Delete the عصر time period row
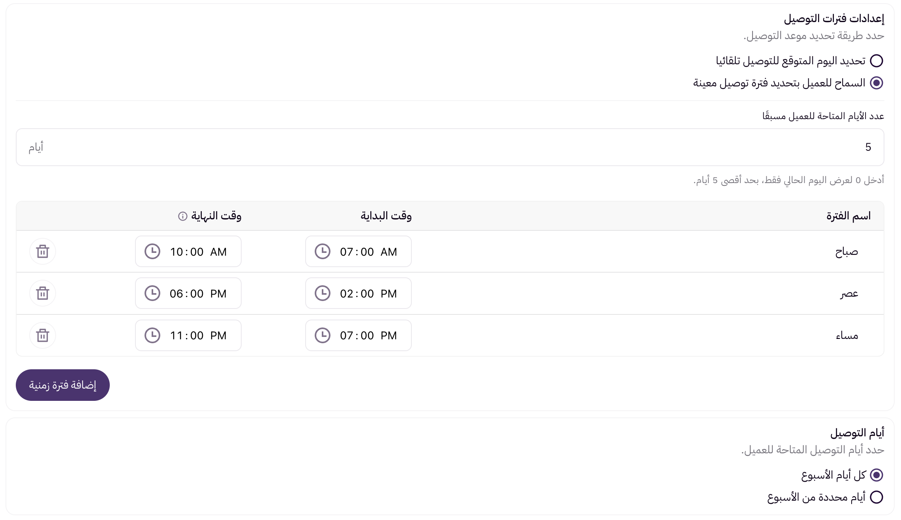The width and height of the screenshot is (901, 520). [x=43, y=293]
